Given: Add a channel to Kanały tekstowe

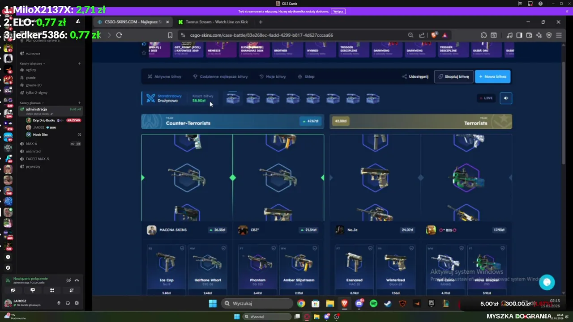Looking at the screenshot, I should 79,64.
